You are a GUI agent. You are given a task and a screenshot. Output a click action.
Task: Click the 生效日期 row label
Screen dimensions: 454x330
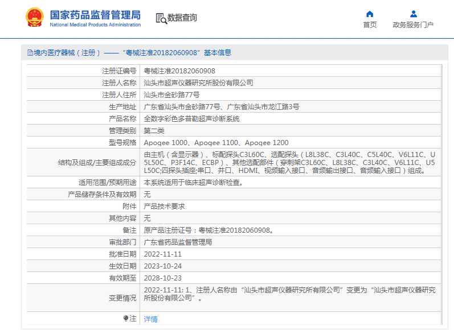pyautogui.click(x=122, y=266)
